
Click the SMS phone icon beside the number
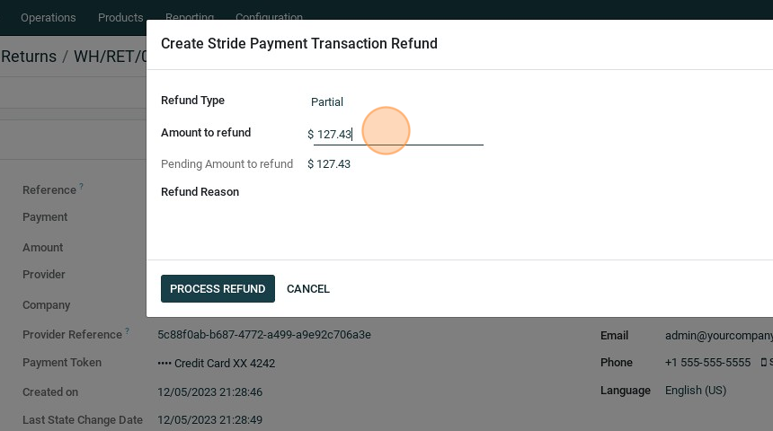click(765, 363)
